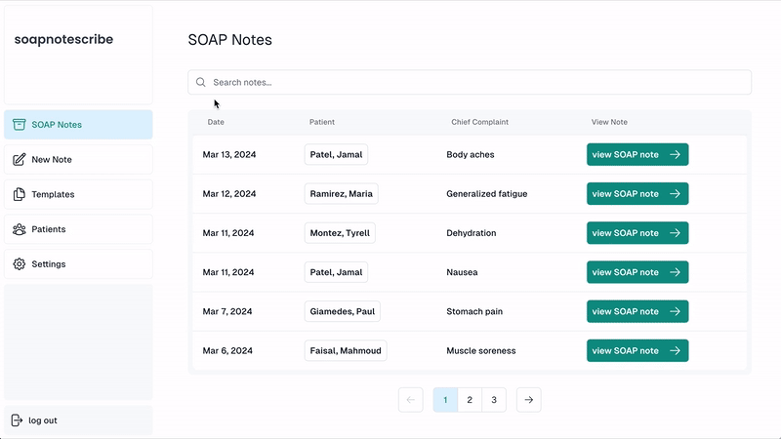
Task: Click the View Note column header
Action: (x=609, y=122)
